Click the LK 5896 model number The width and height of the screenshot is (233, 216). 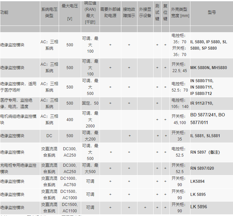tap(198, 207)
